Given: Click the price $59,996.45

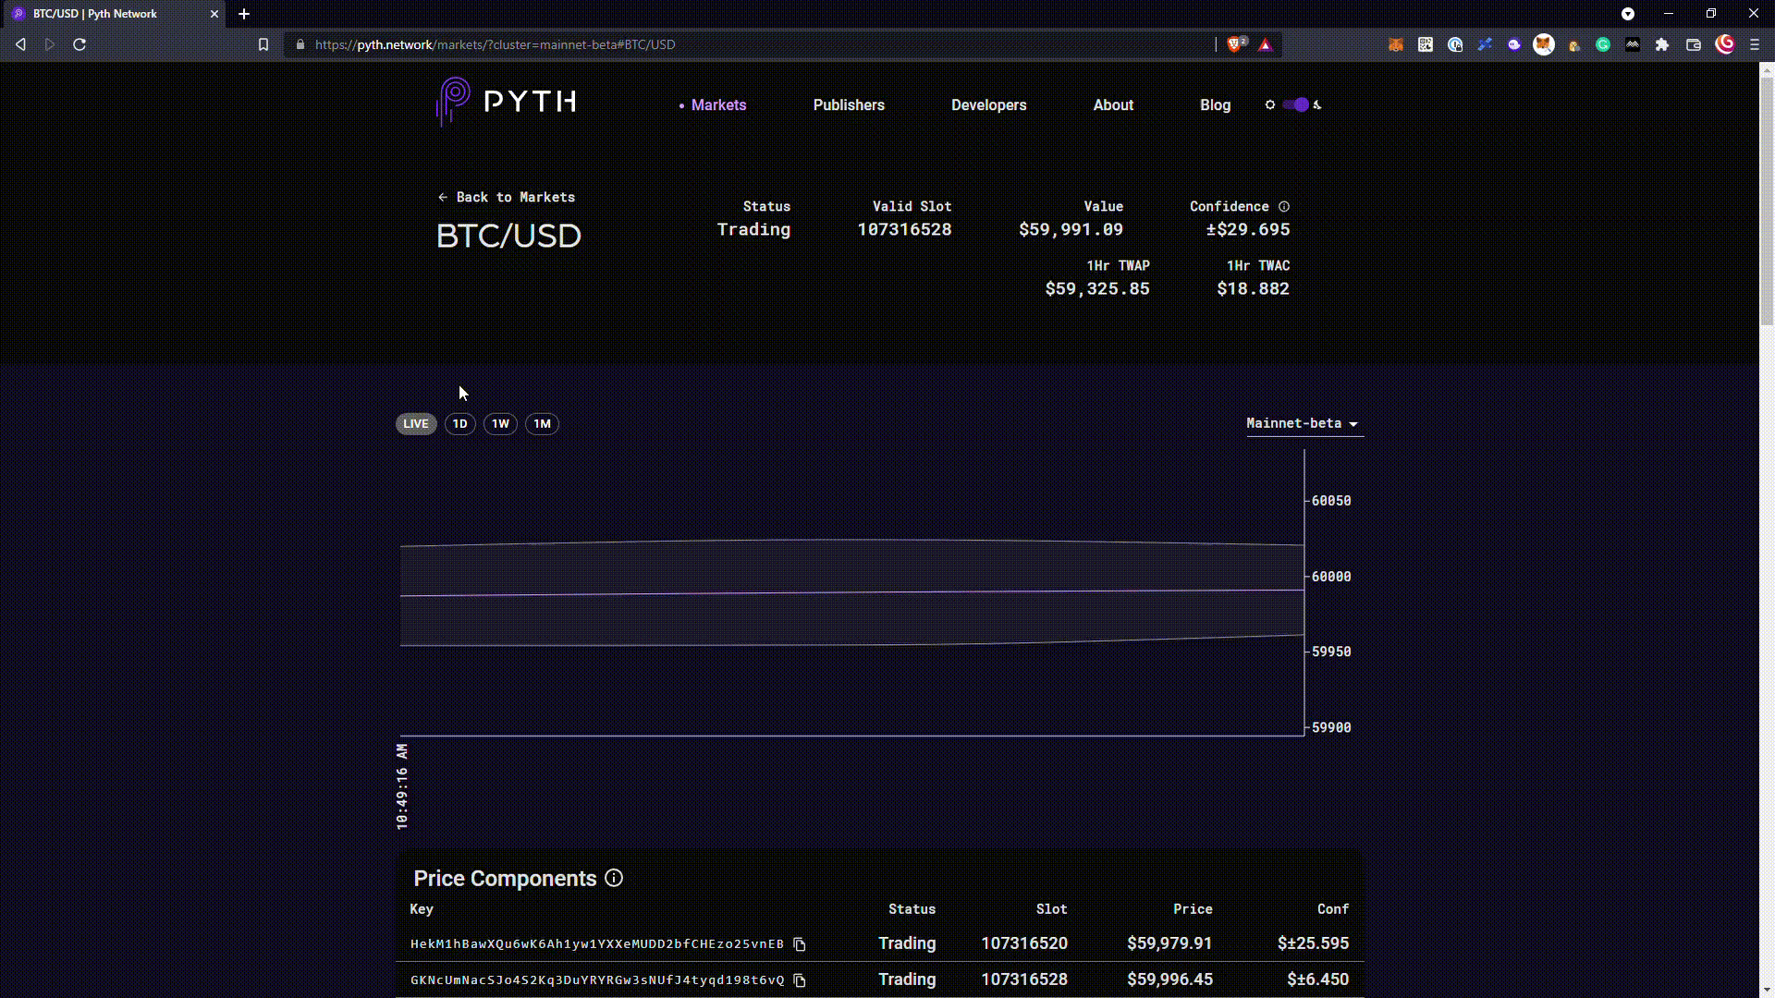Looking at the screenshot, I should tap(1169, 980).
